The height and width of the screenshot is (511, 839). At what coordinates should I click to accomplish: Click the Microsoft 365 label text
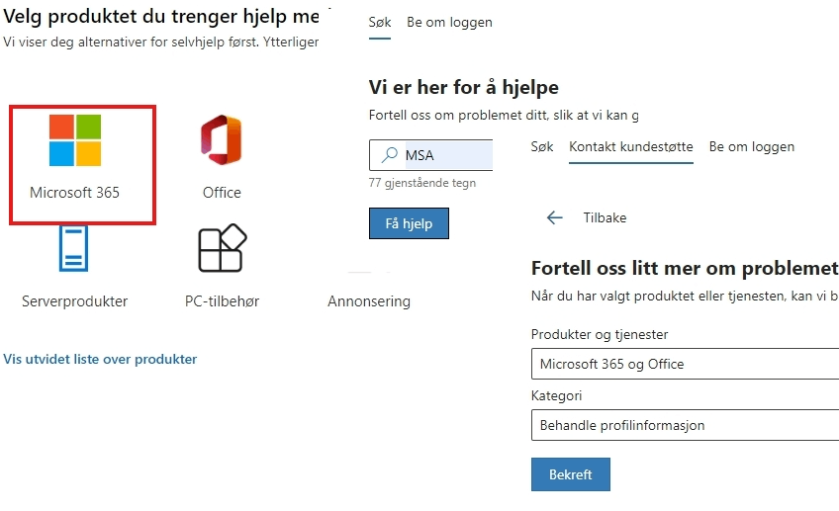[x=74, y=193]
